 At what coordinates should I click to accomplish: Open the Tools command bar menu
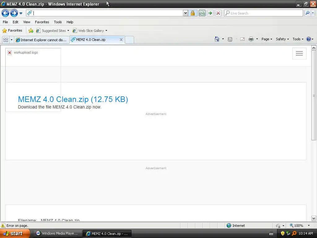click(x=298, y=39)
